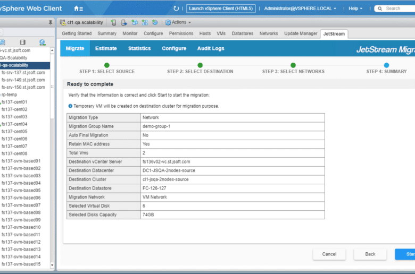415x274 pixels.
Task: Click the New vApp toolbar icon
Action: 145,22
